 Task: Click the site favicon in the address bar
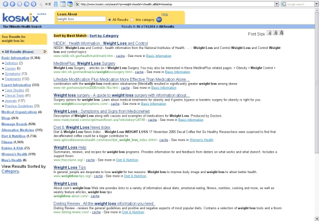(78, 4)
